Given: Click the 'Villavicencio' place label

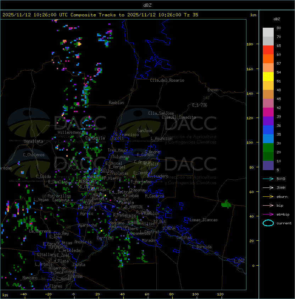Looking at the screenshot, I should (72, 132).
